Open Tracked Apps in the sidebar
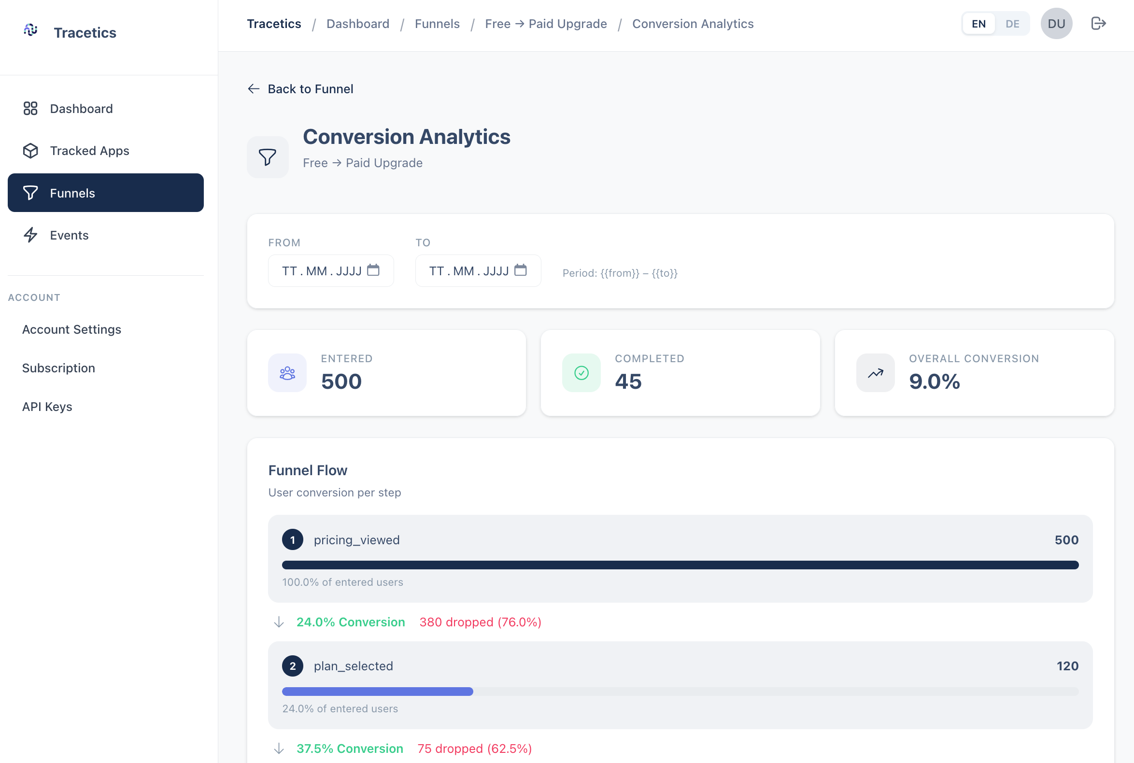Image resolution: width=1134 pixels, height=763 pixels. (x=106, y=151)
